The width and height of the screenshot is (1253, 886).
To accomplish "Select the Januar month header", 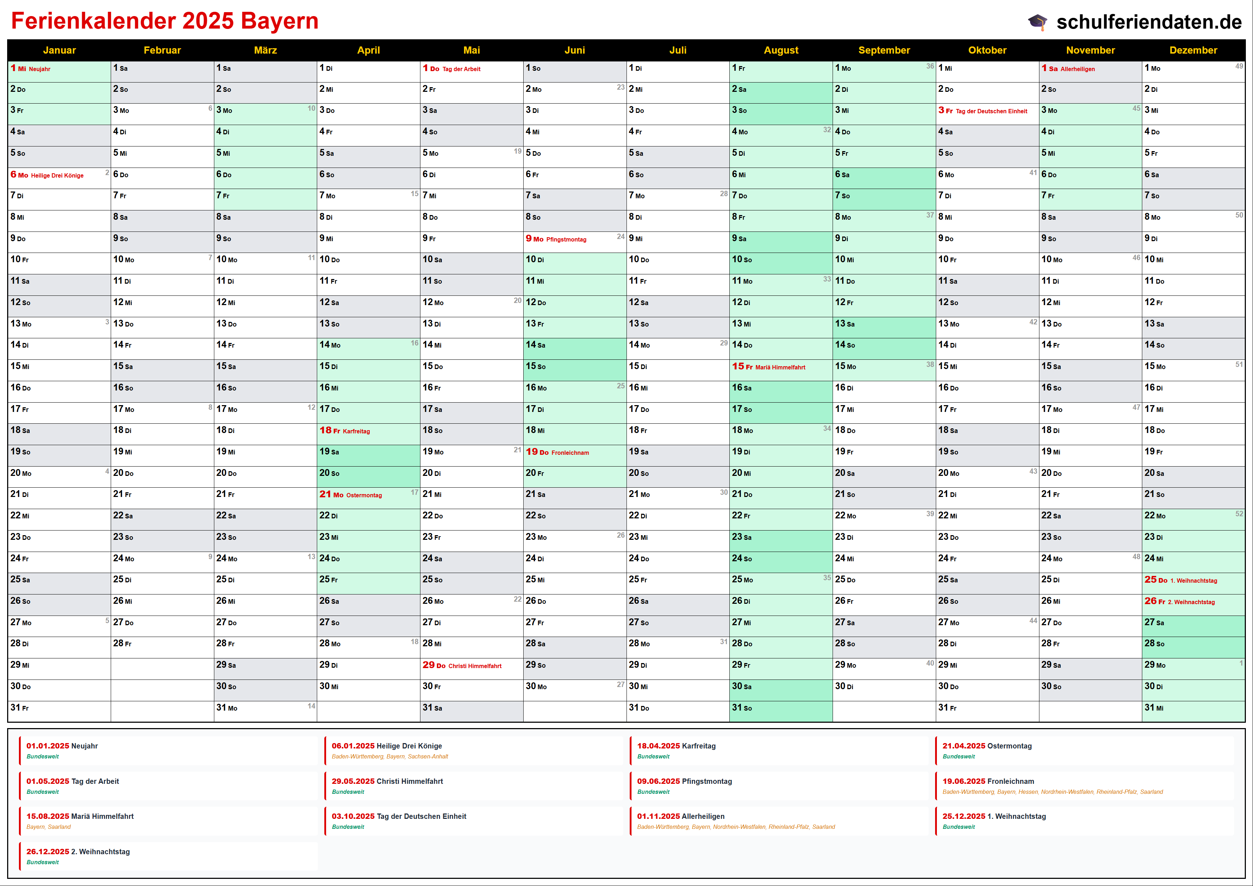I will tap(59, 50).
